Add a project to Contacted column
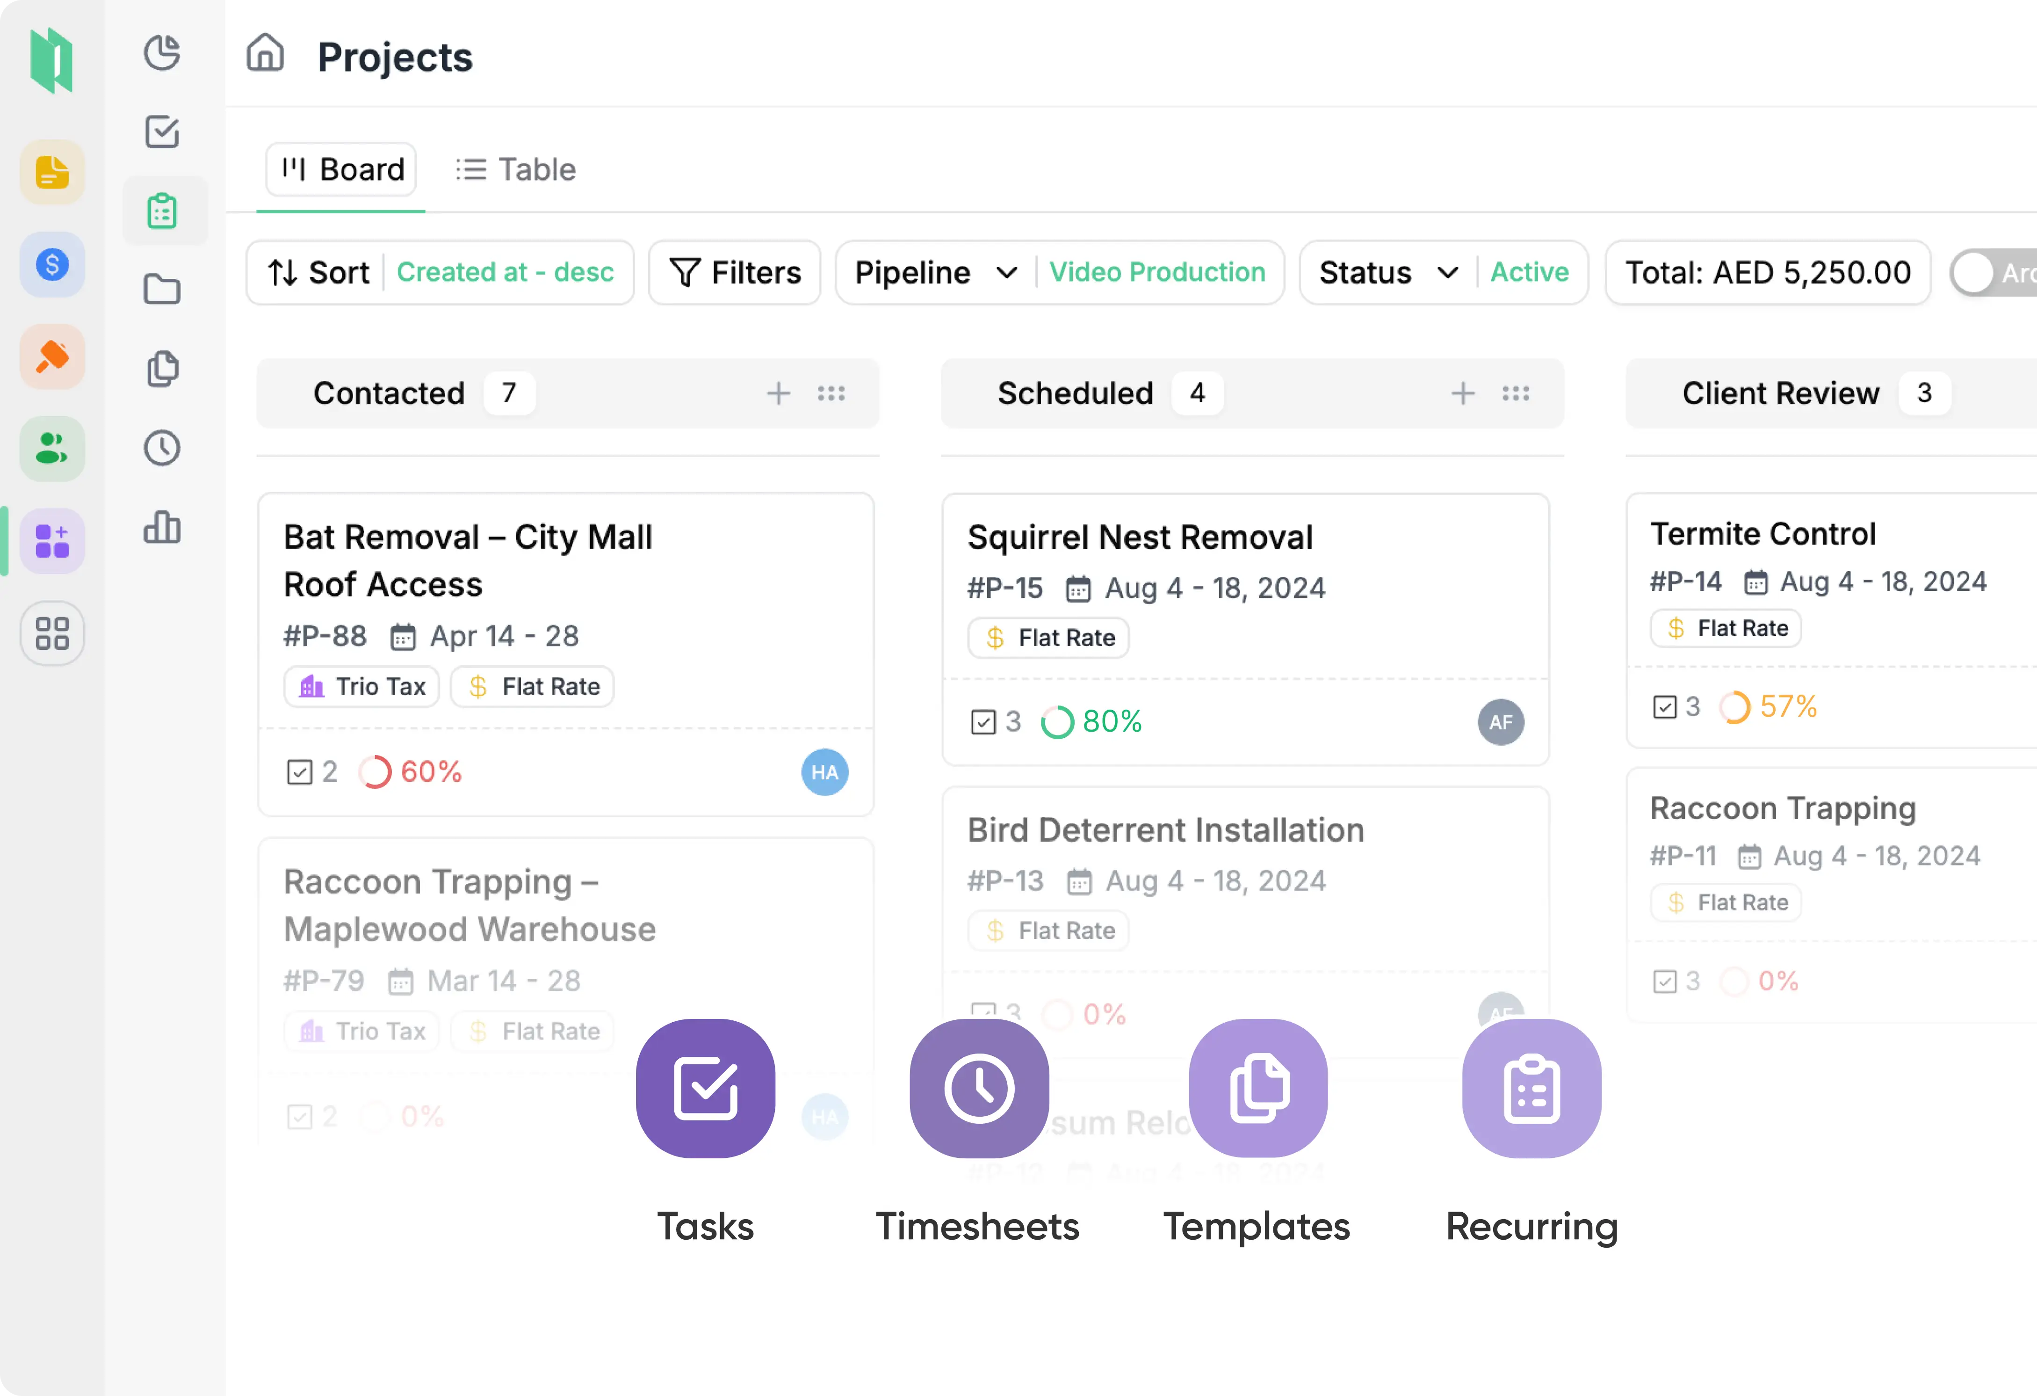 coord(778,394)
